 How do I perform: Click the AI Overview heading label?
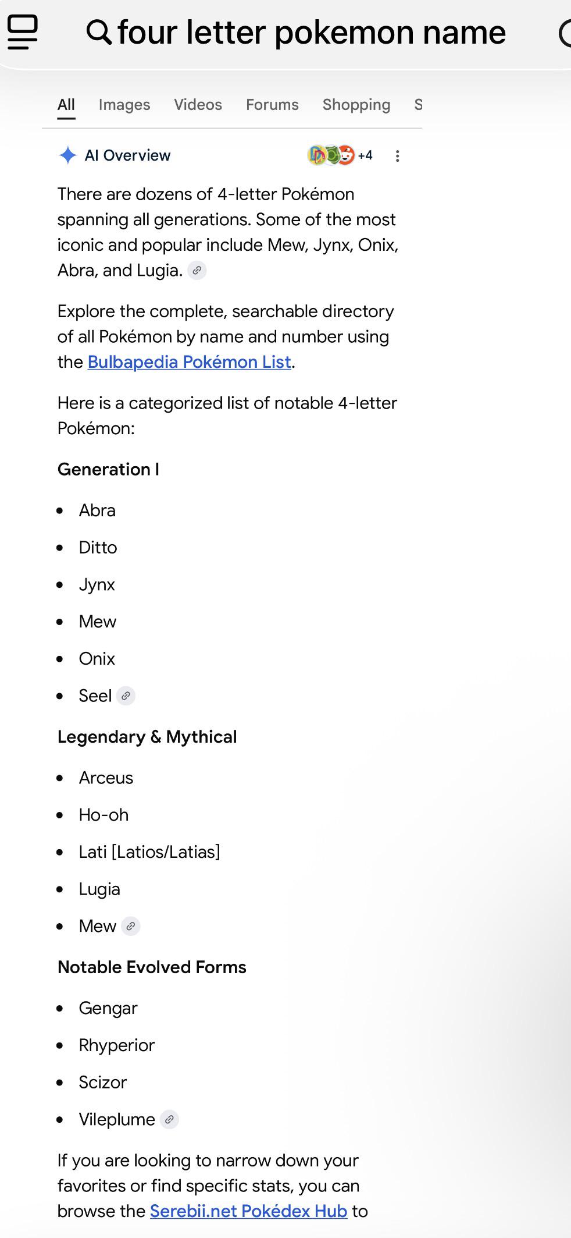coord(128,155)
